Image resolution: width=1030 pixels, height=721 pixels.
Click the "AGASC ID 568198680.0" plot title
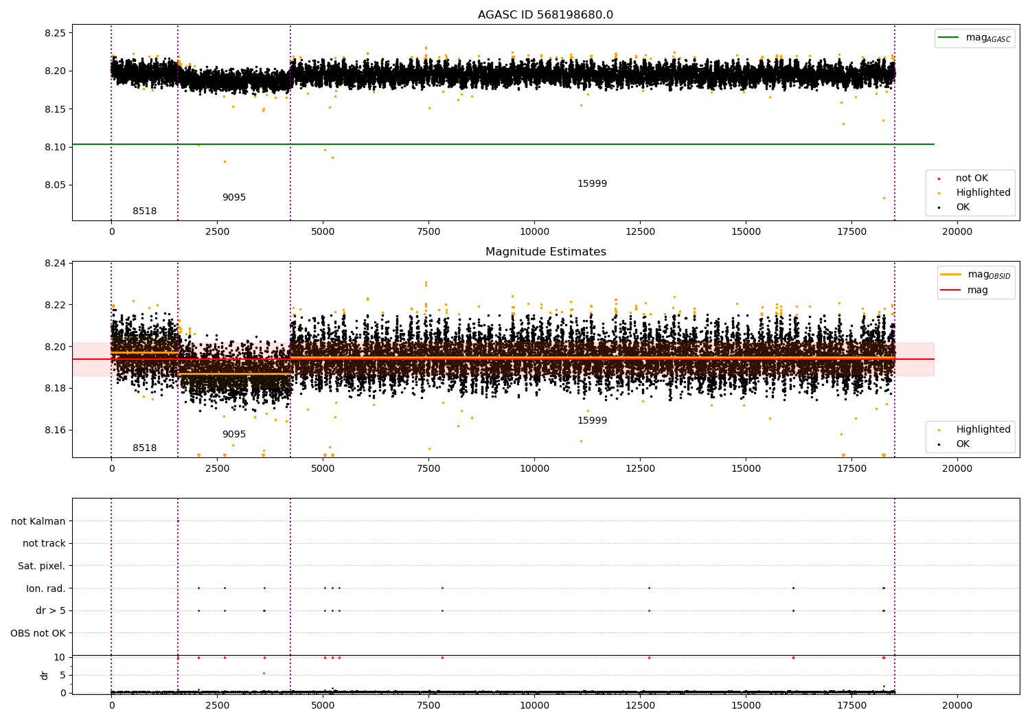(545, 15)
